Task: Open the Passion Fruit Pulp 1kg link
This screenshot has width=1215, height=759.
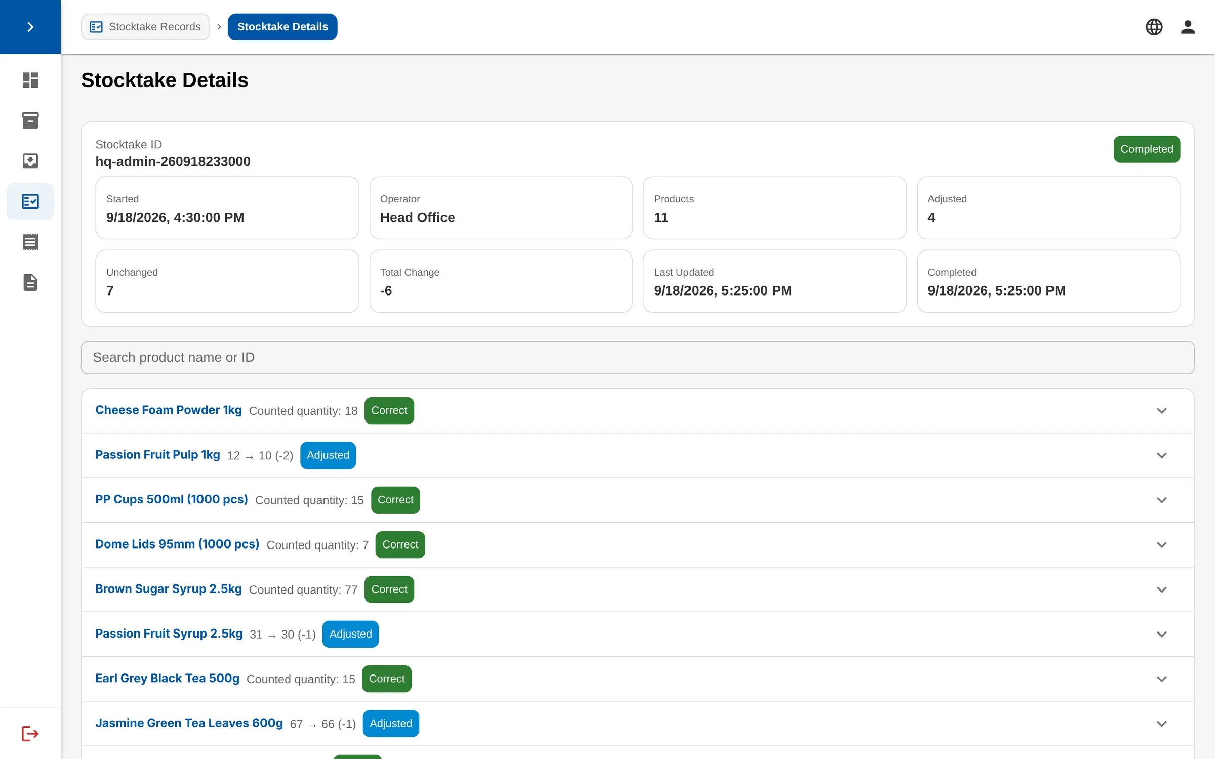Action: (x=157, y=455)
